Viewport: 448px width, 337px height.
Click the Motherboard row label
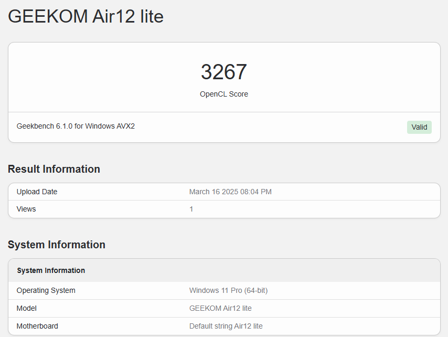37,326
